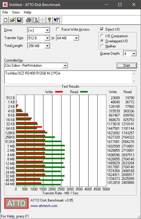Screen dimensions: 141x219
Task: Uncheck the Direct I/O checkbox
Action: (102, 29)
